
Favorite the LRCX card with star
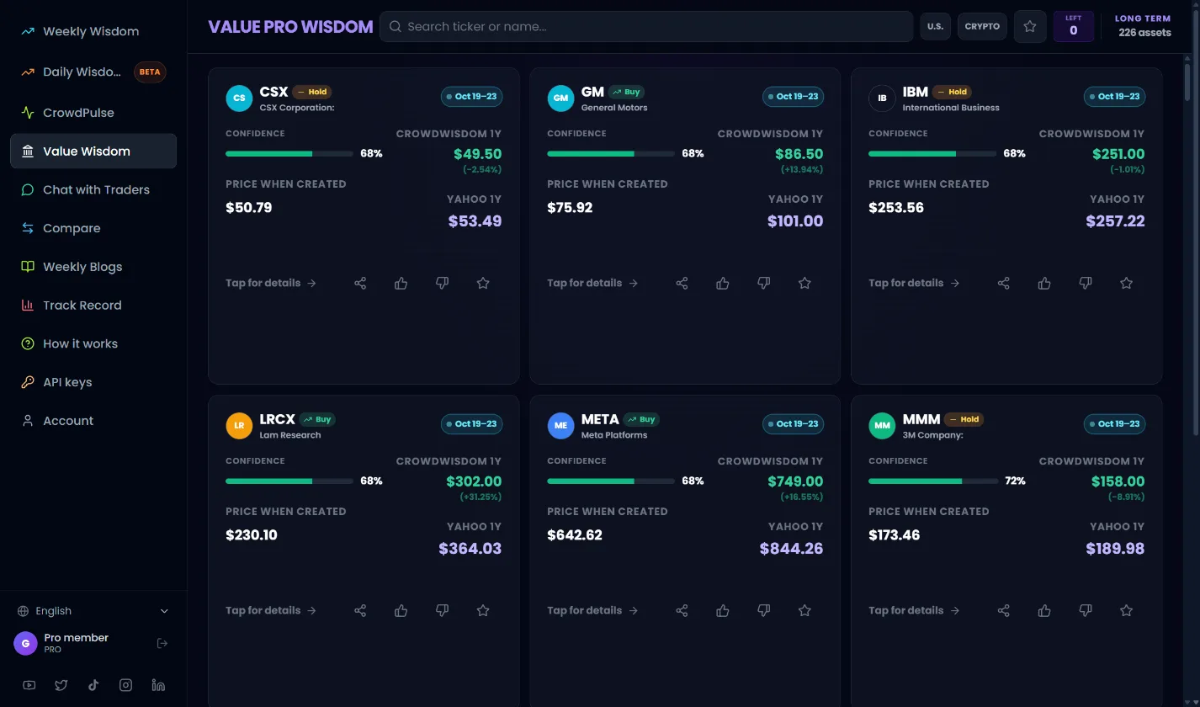click(x=483, y=611)
